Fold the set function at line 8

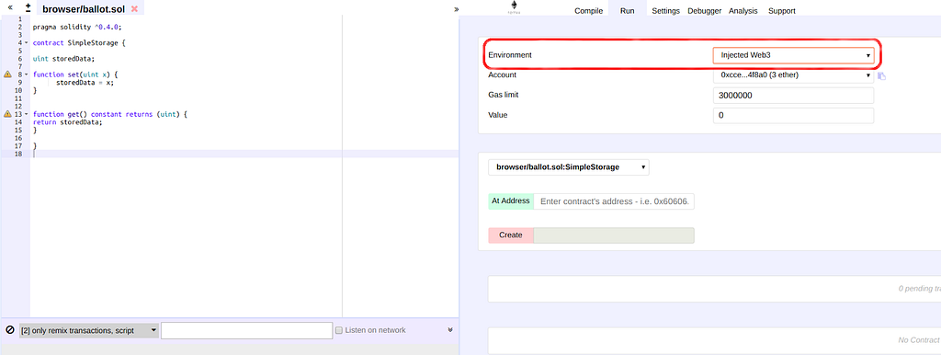coord(27,74)
